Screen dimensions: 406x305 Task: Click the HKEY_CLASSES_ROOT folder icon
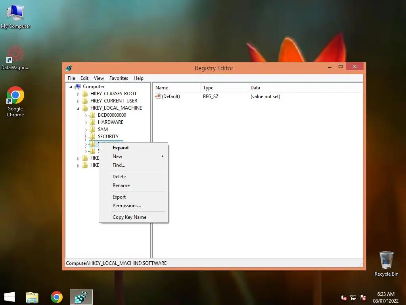tap(85, 94)
